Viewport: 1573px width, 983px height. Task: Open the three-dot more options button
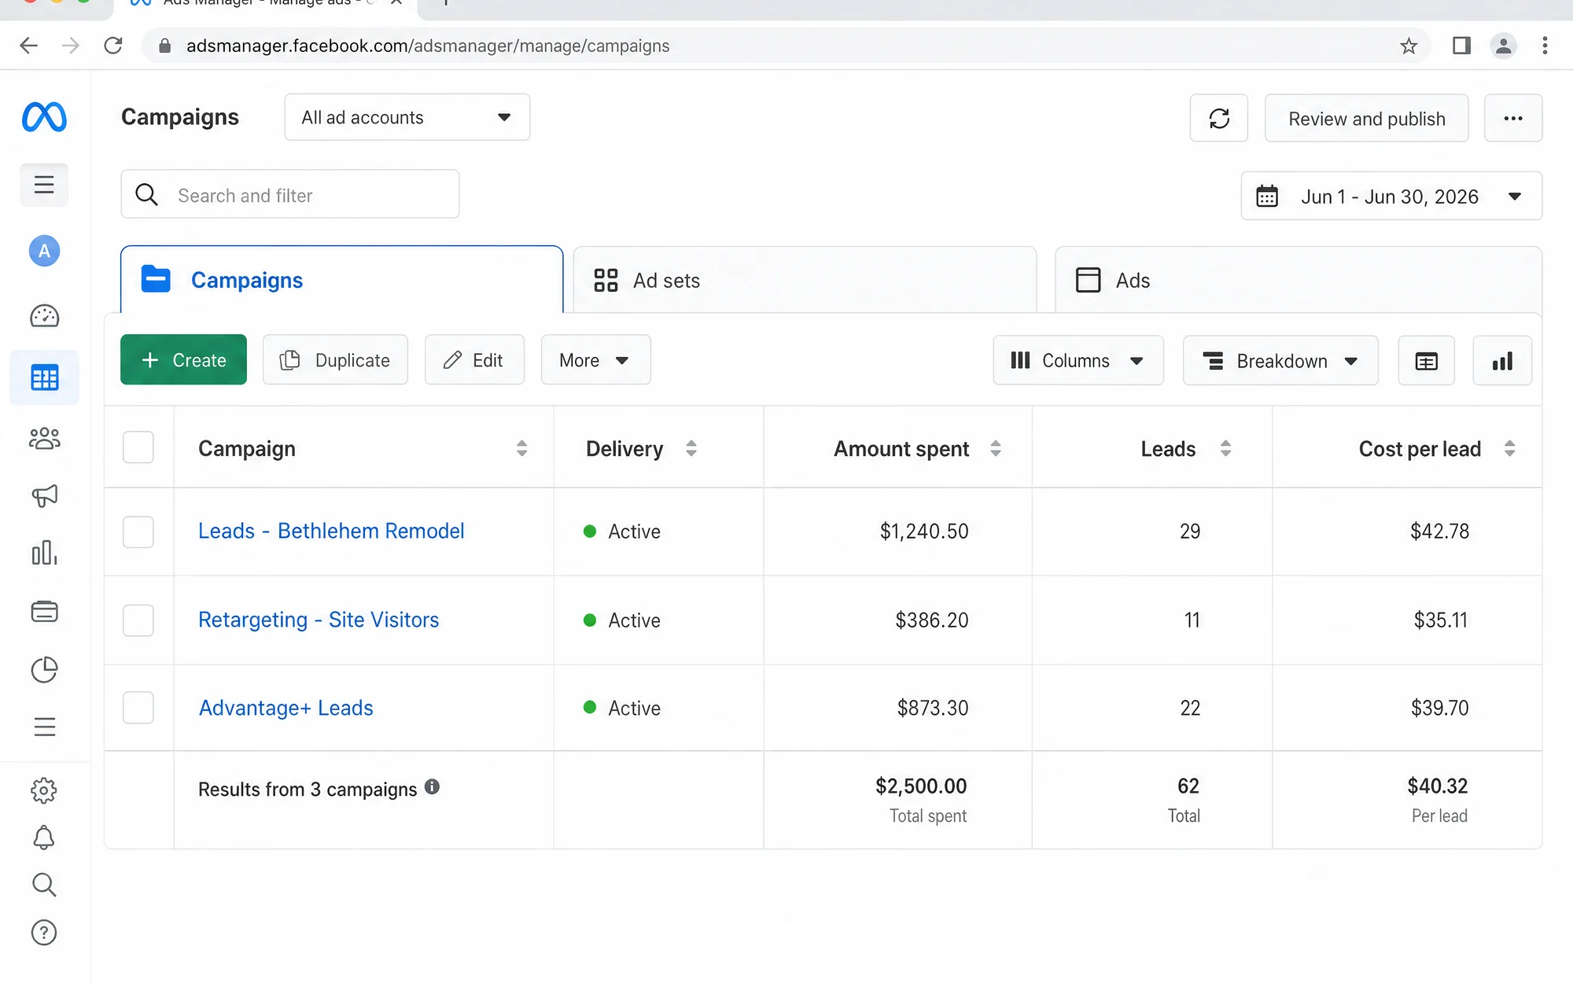(x=1513, y=118)
